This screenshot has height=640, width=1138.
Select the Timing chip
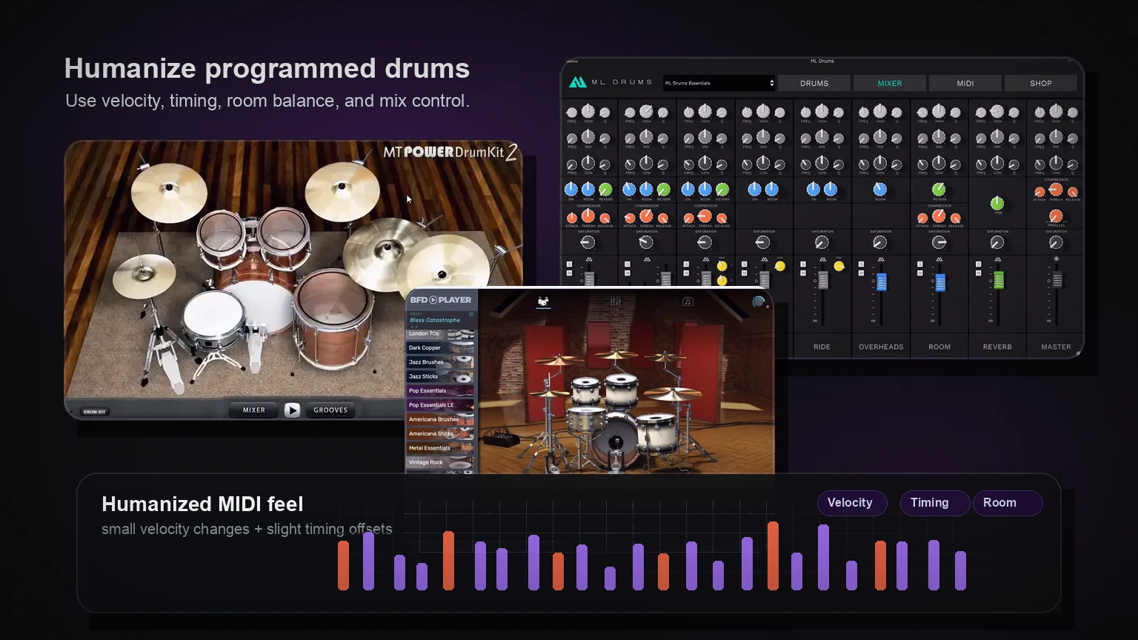[x=934, y=503]
